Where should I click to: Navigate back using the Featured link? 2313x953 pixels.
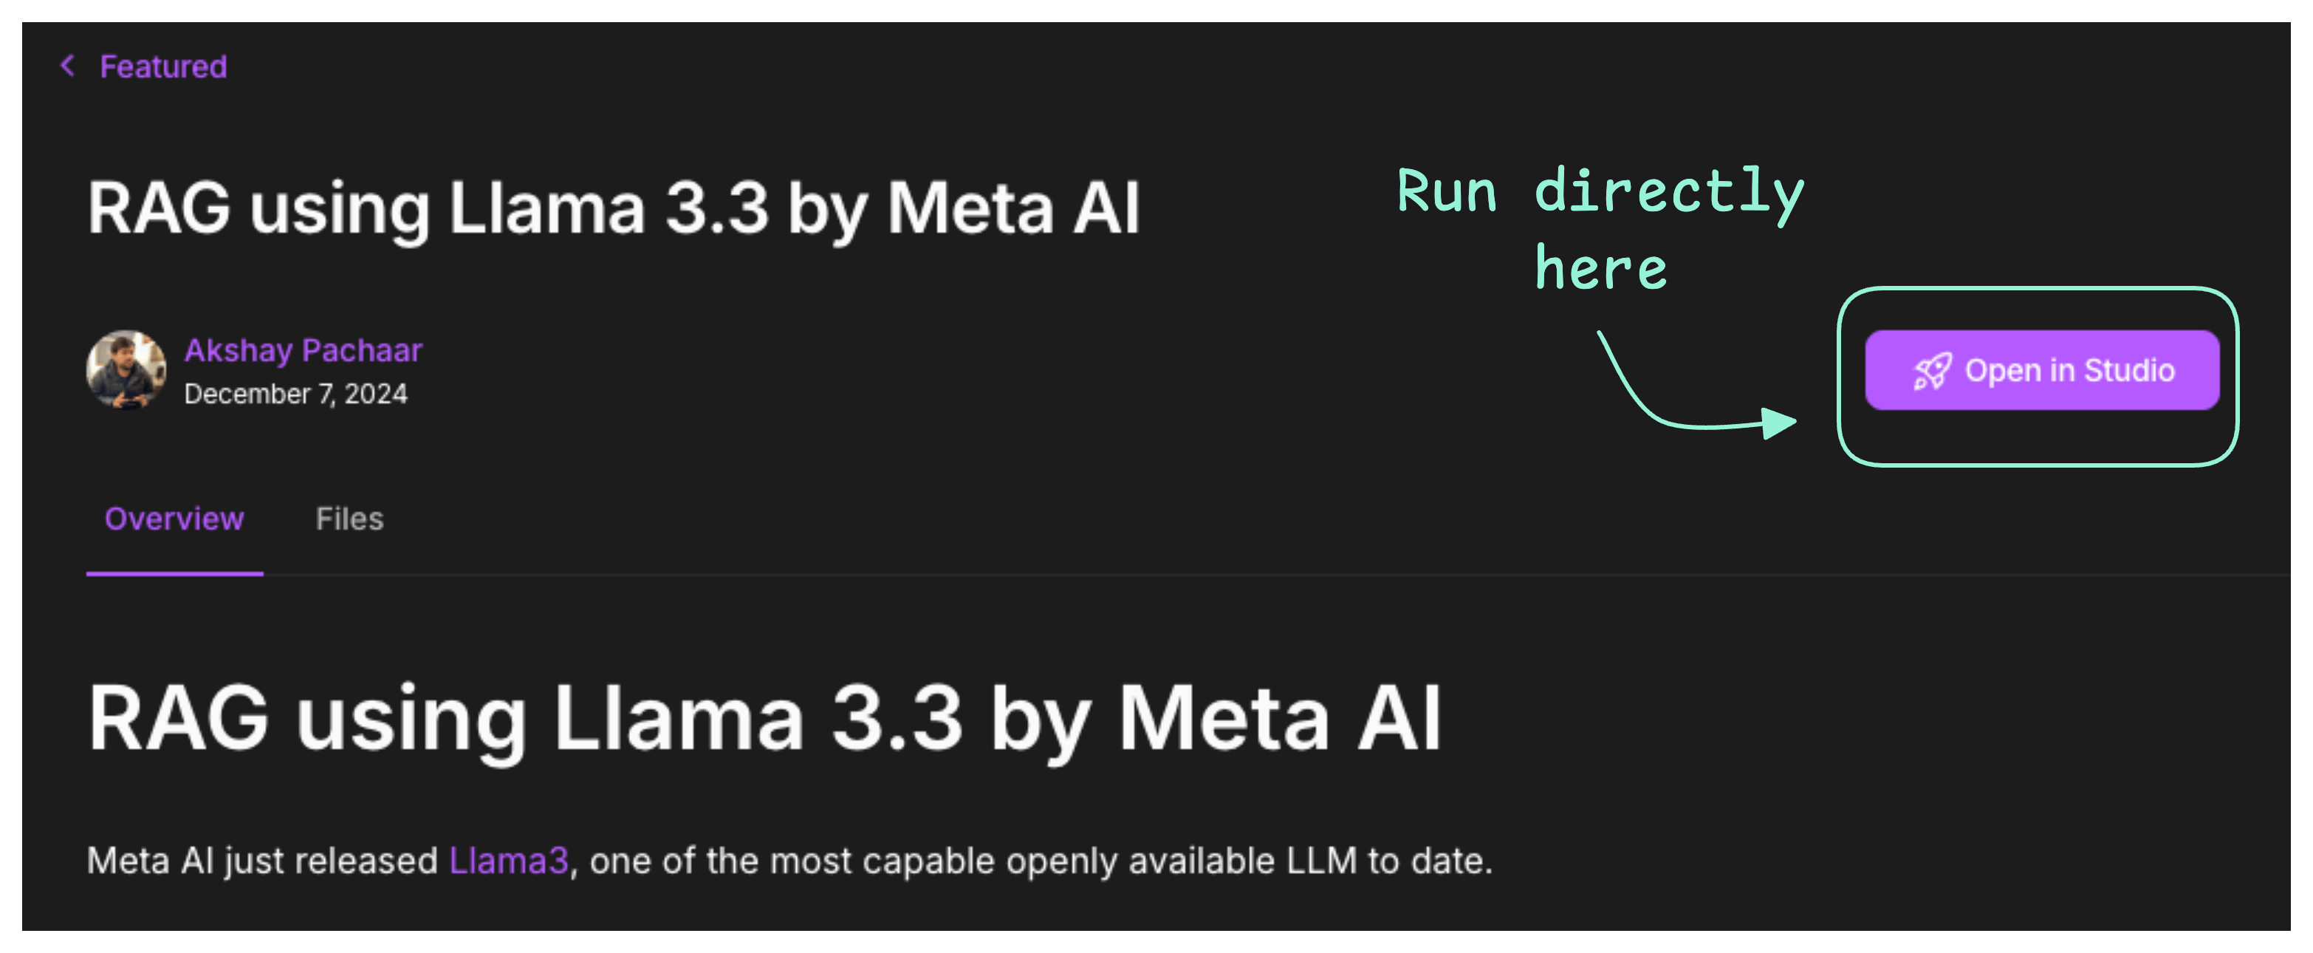(163, 66)
